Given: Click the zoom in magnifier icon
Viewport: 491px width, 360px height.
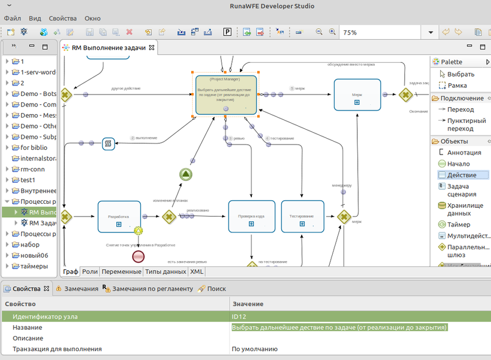Looking at the screenshot, I should (x=332, y=32).
